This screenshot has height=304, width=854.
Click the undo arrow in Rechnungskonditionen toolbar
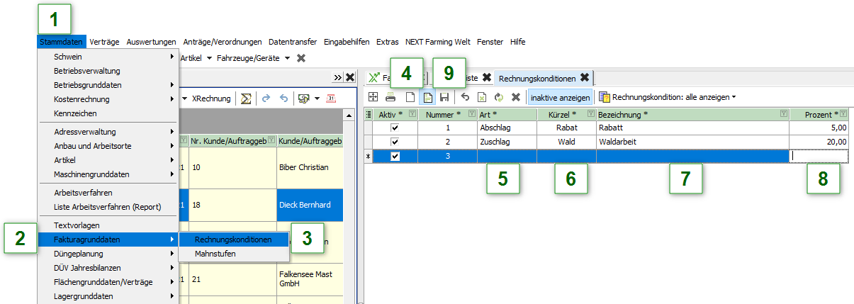(465, 97)
